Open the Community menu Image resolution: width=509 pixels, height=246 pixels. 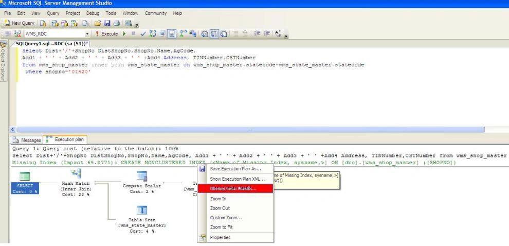155,13
